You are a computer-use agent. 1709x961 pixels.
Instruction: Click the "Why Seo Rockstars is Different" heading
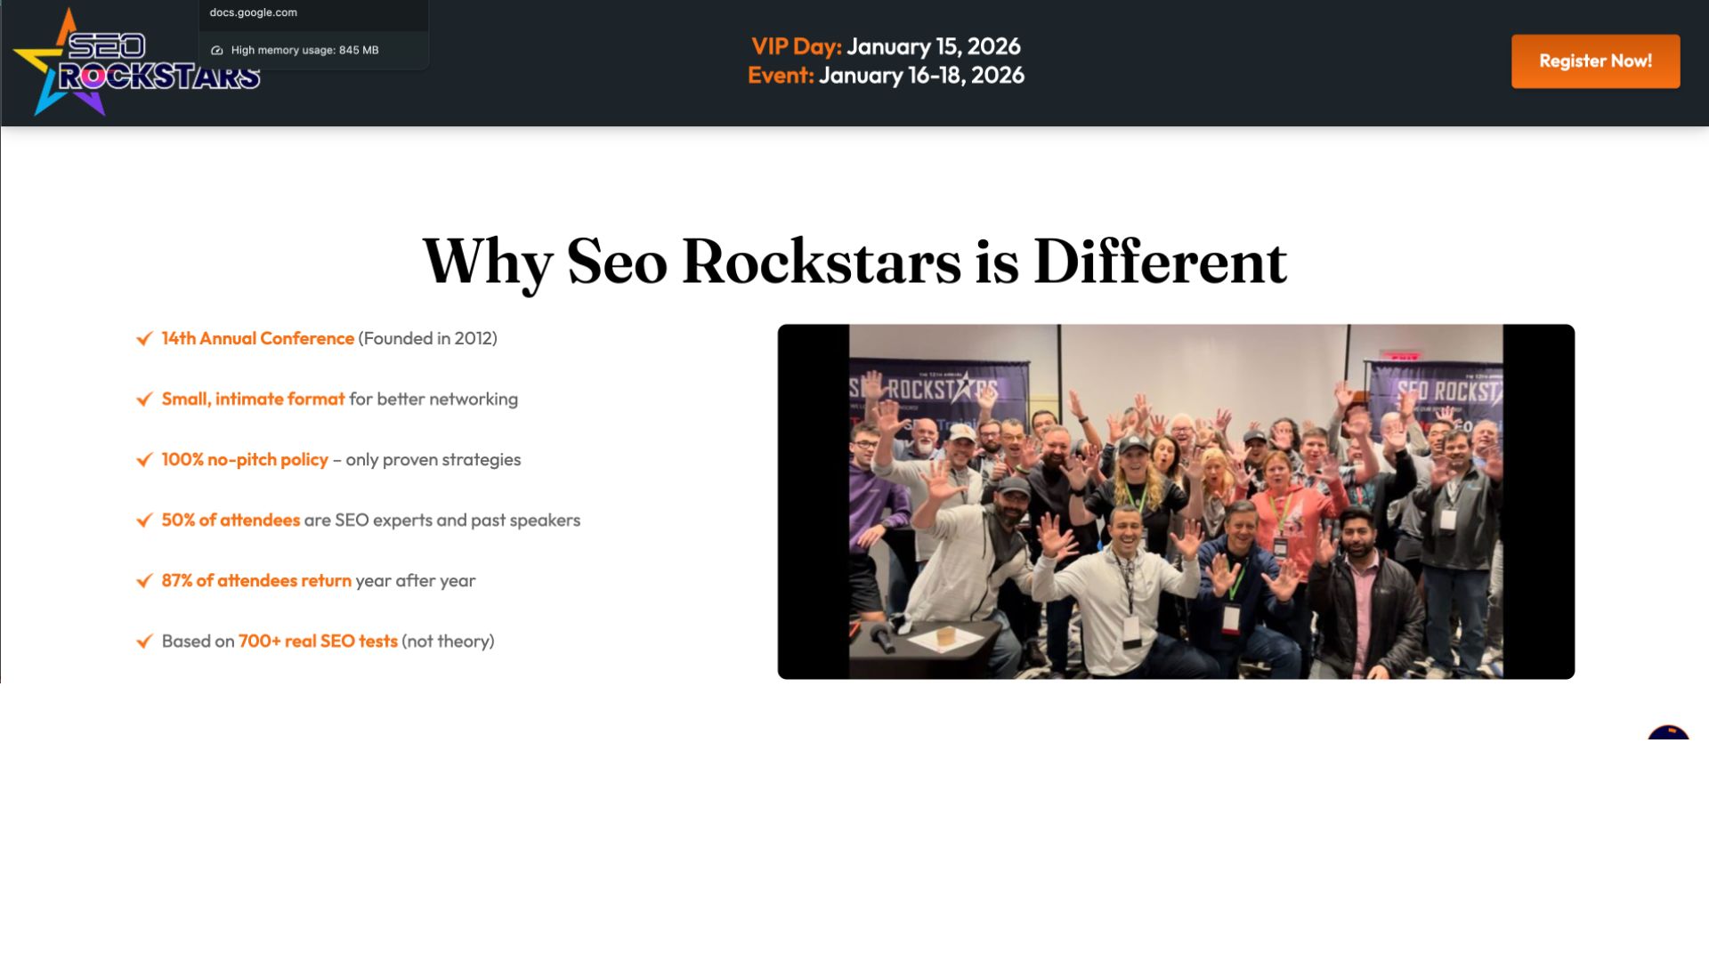[854, 262]
